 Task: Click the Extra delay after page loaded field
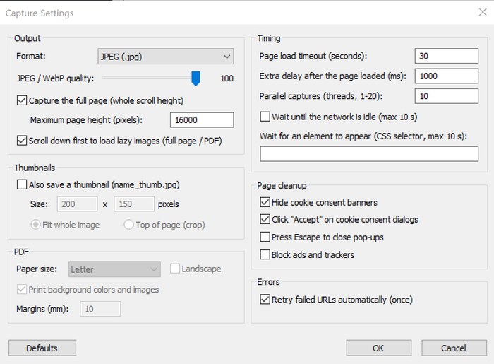pos(447,76)
